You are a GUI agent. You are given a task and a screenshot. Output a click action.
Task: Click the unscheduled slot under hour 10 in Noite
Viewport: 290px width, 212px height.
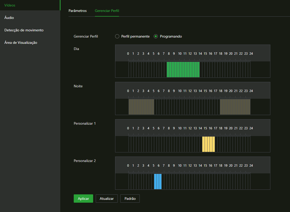(x=181, y=107)
